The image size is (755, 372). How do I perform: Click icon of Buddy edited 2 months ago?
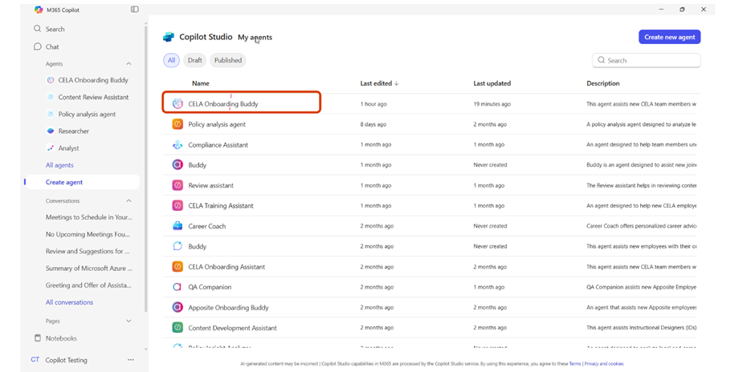[x=178, y=246]
